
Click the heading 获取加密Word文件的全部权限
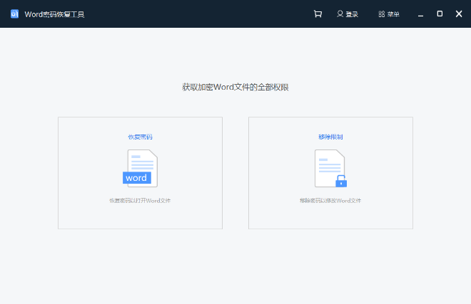(x=235, y=88)
